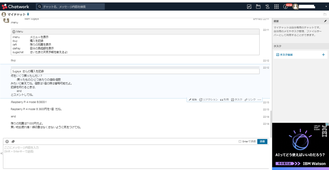Image resolution: width=329 pixels, height=170 pixels.
Task: Click その答えは button in the ad
Action: [x=288, y=163]
